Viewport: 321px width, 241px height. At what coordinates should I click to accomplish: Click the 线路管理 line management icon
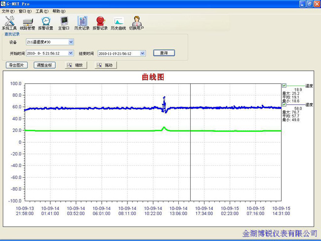click(x=28, y=22)
